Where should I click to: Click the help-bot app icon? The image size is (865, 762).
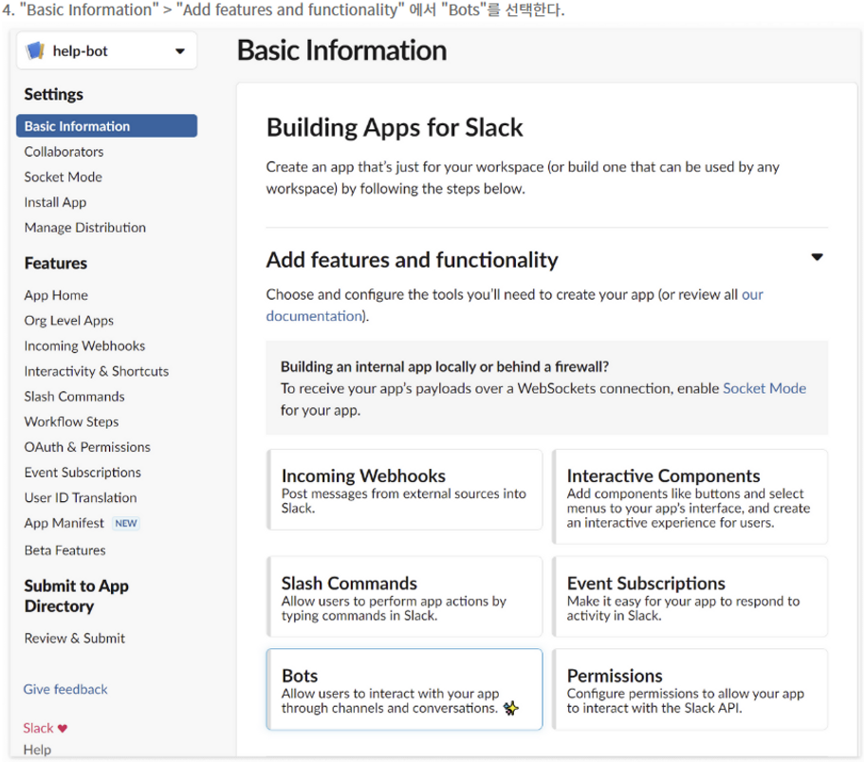tap(35, 50)
